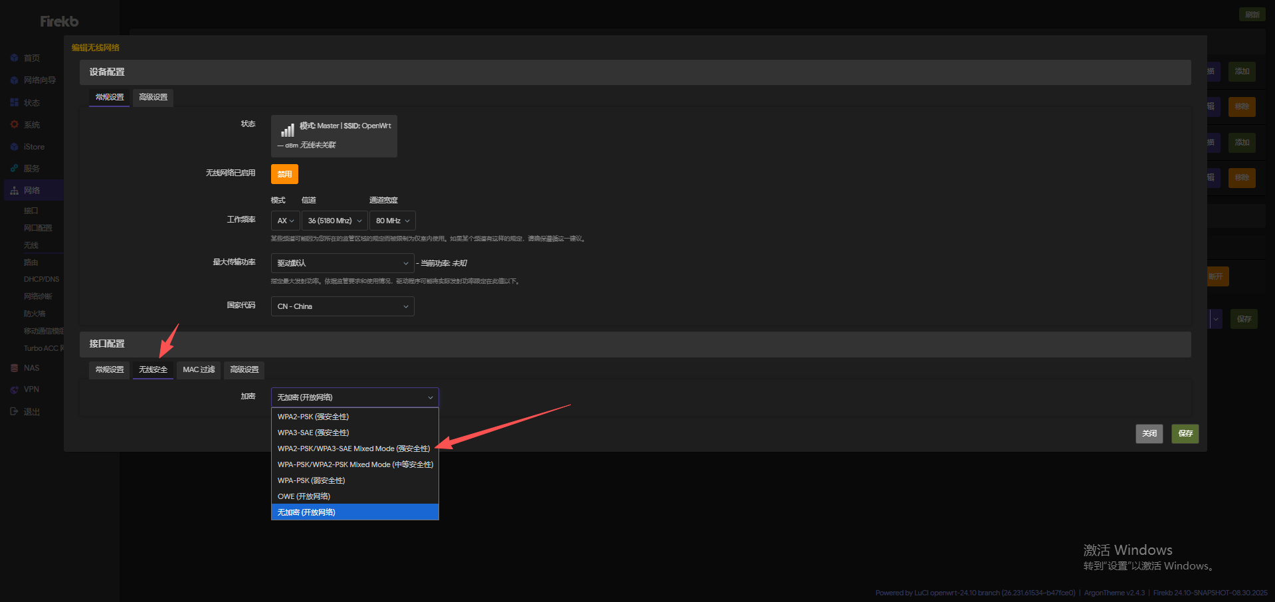Click the 关闭 close dialog button

point(1149,433)
